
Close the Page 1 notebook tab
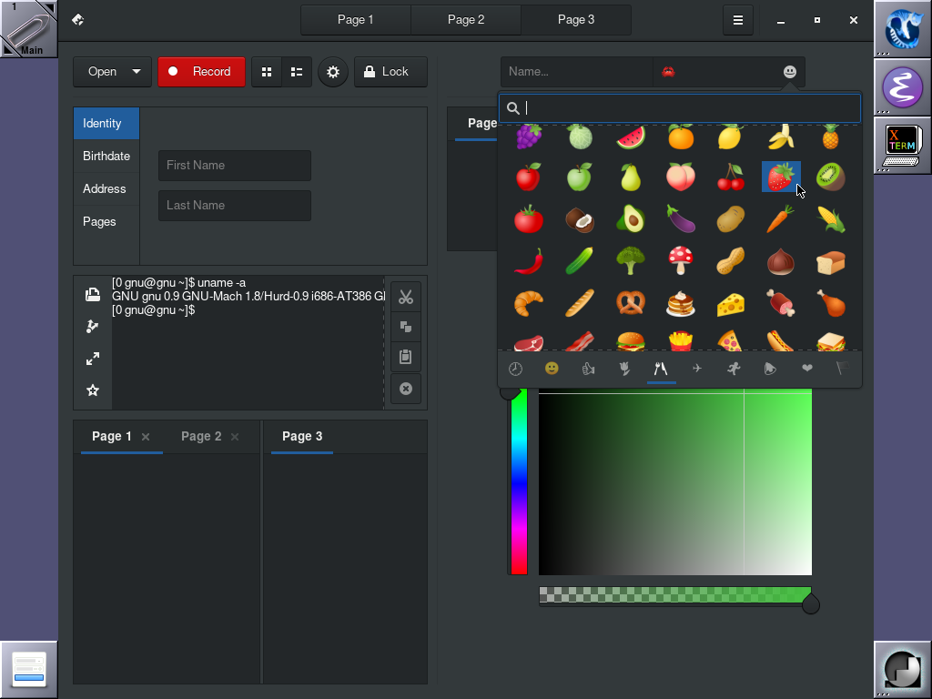146,437
